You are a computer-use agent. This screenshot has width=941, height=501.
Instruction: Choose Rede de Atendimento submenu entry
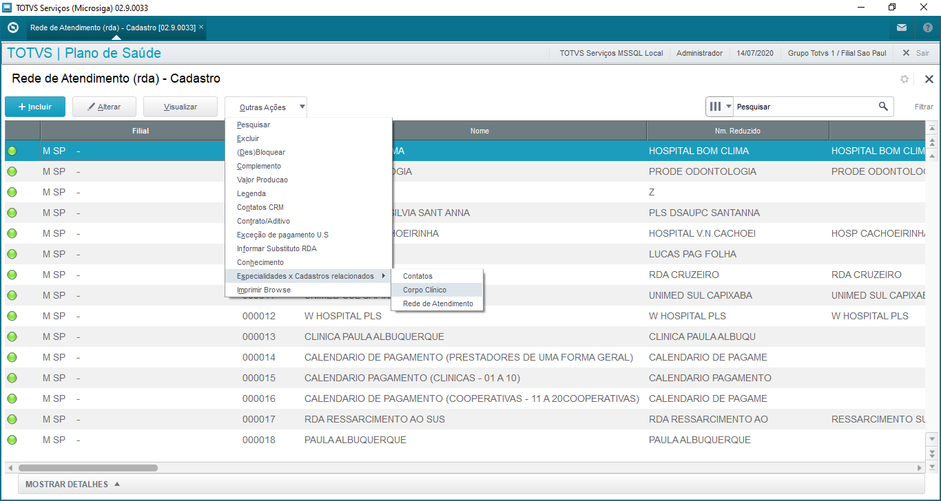coord(437,303)
